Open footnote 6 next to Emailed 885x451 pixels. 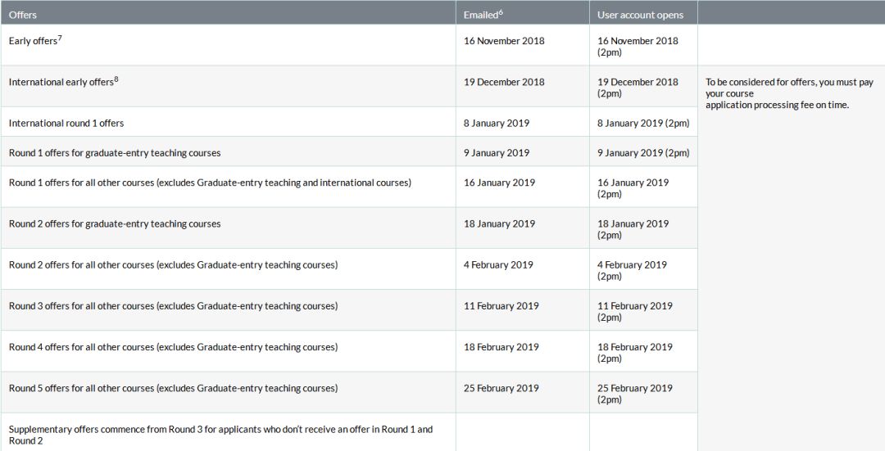tap(500, 11)
